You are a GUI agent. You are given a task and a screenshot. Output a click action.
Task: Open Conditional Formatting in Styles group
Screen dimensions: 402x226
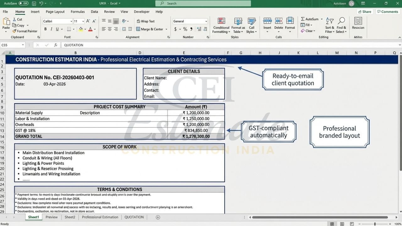click(221, 25)
